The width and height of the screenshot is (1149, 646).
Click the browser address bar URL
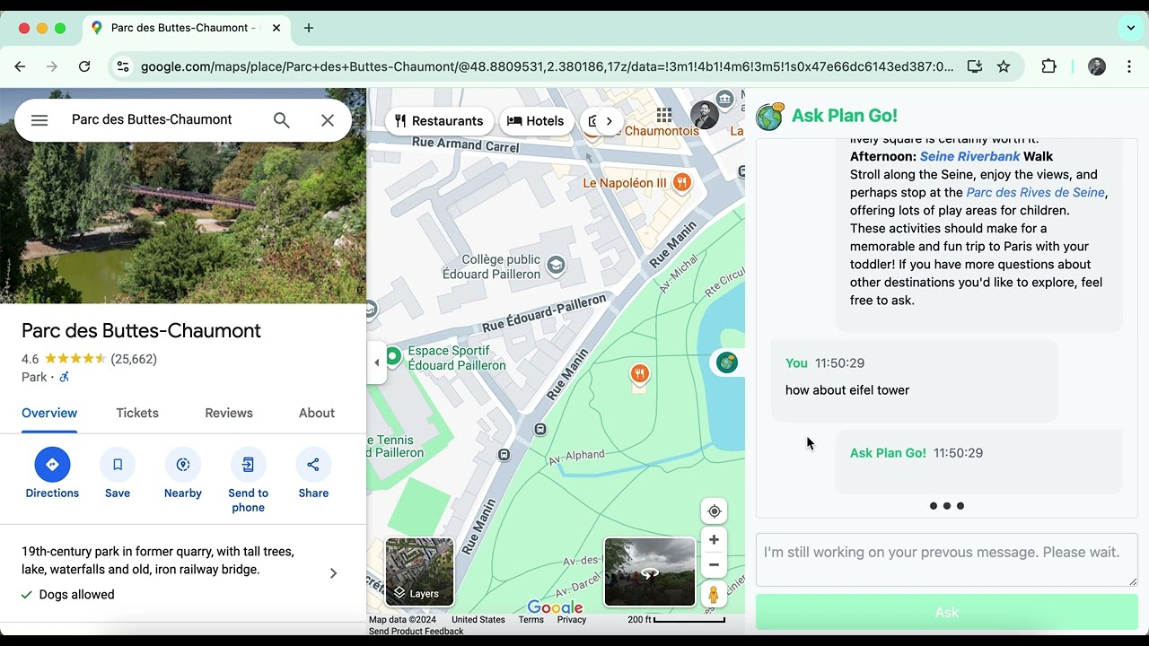click(x=547, y=66)
